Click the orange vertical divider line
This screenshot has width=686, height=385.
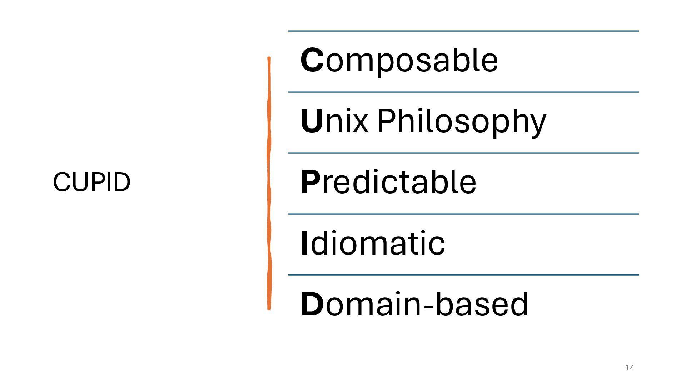click(269, 183)
